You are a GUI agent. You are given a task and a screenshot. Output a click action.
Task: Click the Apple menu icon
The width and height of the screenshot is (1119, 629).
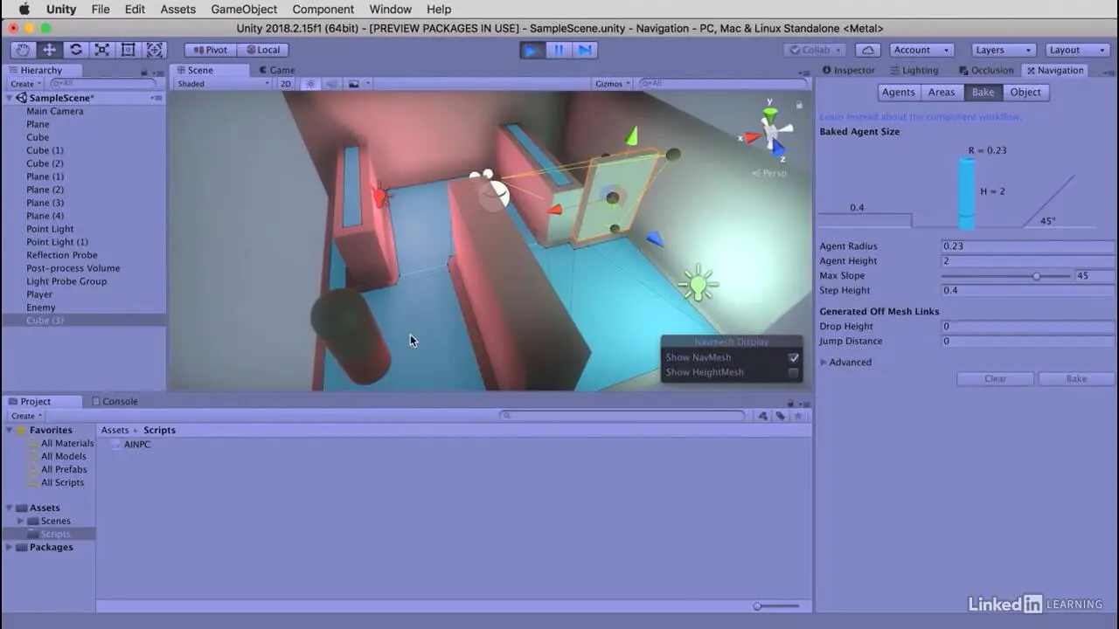point(24,10)
